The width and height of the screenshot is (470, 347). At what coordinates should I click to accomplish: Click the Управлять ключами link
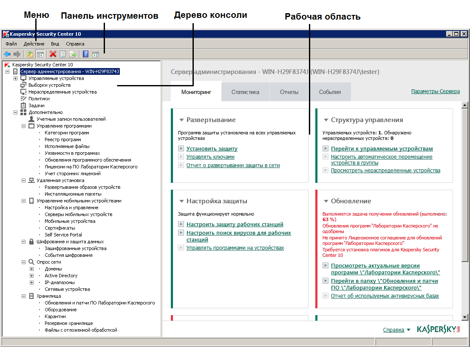coord(210,157)
